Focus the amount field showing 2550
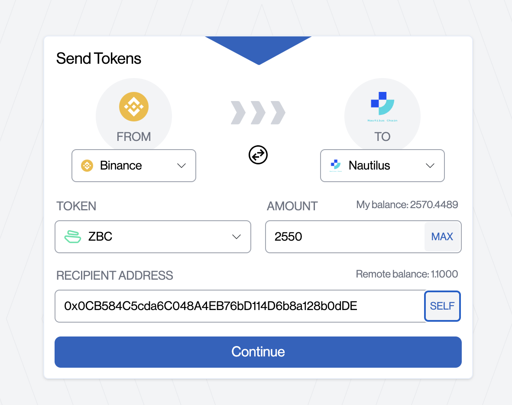 pos(345,237)
